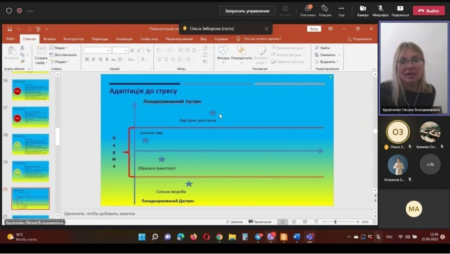
Task: Select slide 19 thumbnail
Action: pos(30,172)
